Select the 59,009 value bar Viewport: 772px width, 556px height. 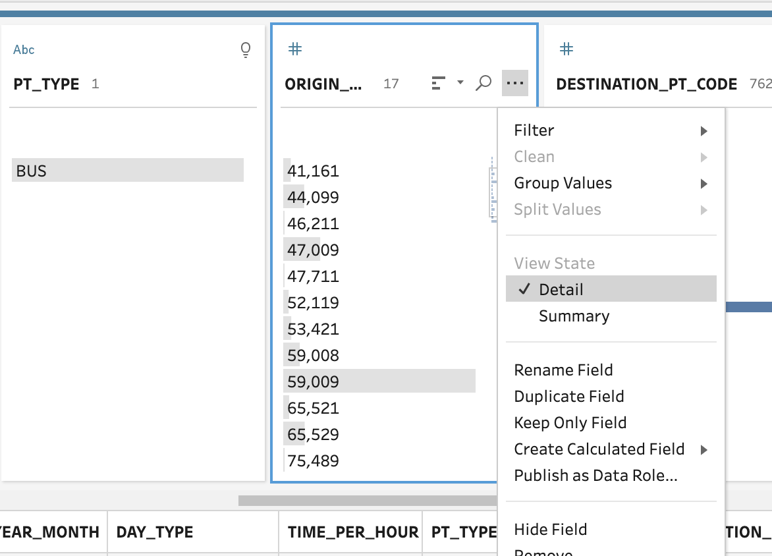click(x=379, y=381)
